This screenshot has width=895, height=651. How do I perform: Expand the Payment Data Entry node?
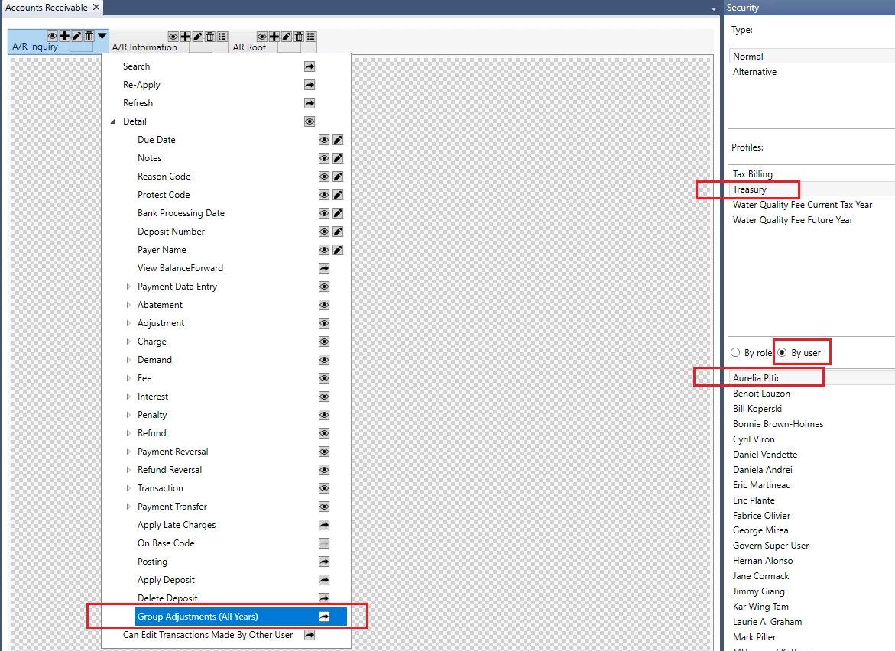(128, 287)
